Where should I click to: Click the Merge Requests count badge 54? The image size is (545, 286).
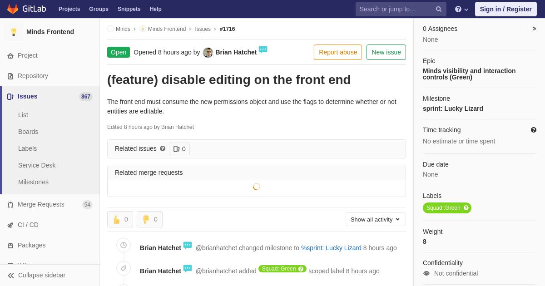[x=87, y=205]
